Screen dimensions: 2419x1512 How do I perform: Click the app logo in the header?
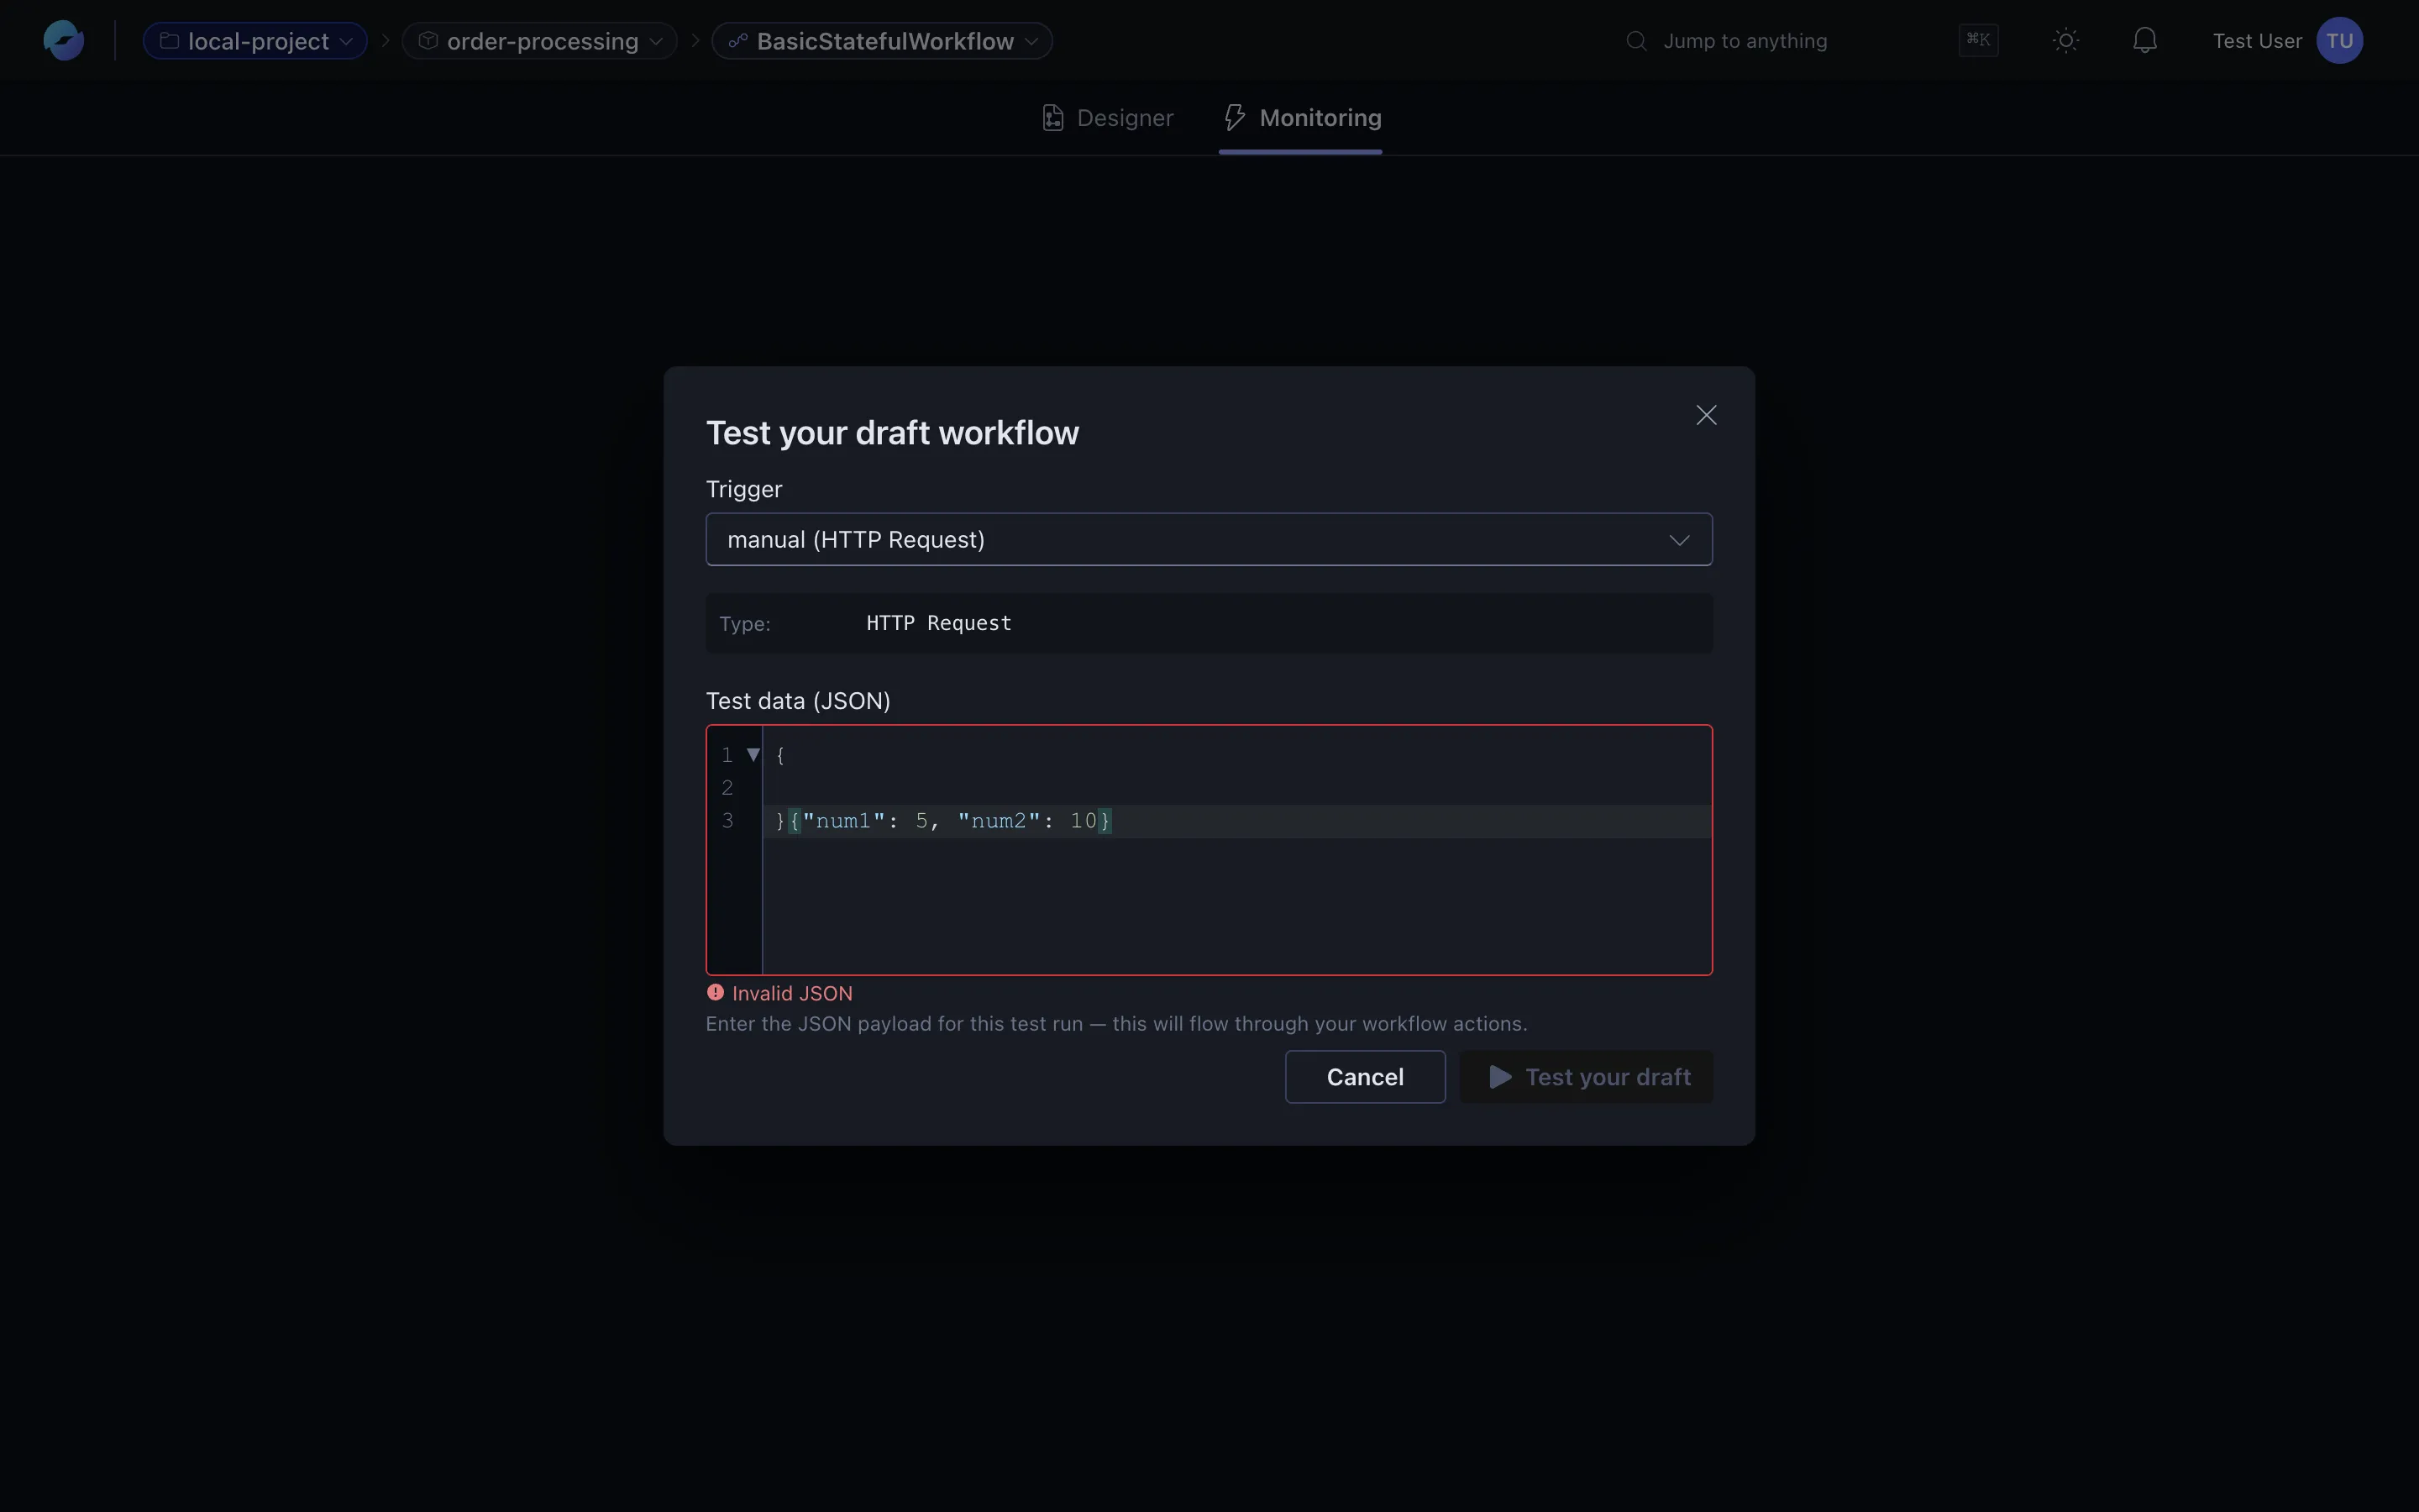(x=63, y=41)
